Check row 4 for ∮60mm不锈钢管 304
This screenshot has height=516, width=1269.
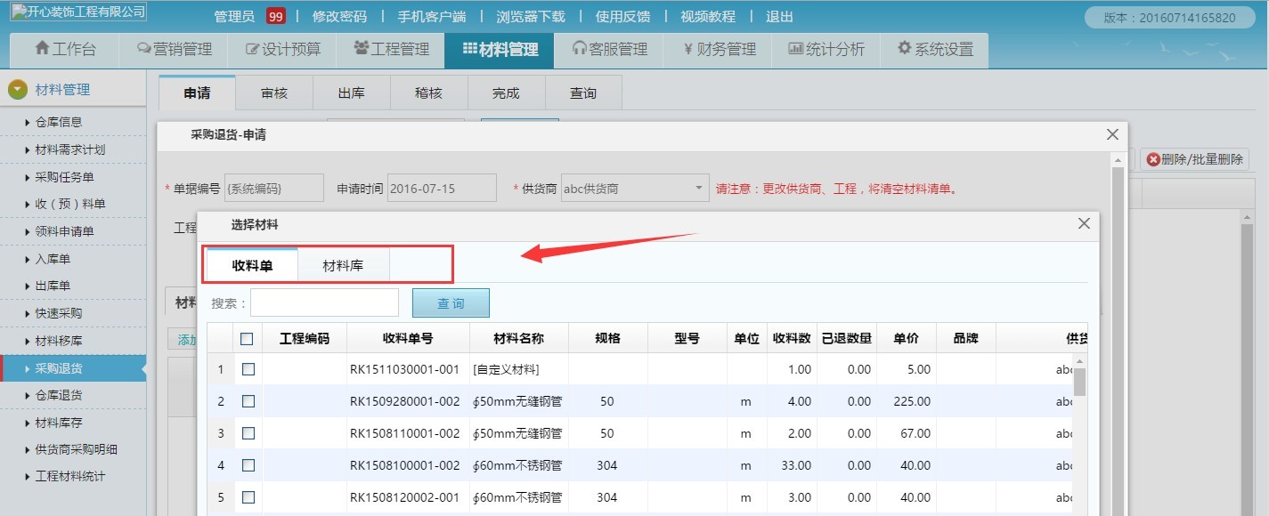[x=250, y=465]
